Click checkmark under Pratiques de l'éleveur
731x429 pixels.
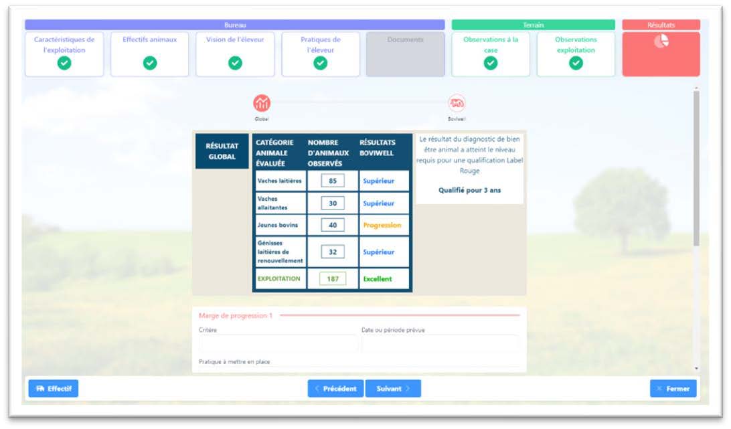tap(321, 63)
